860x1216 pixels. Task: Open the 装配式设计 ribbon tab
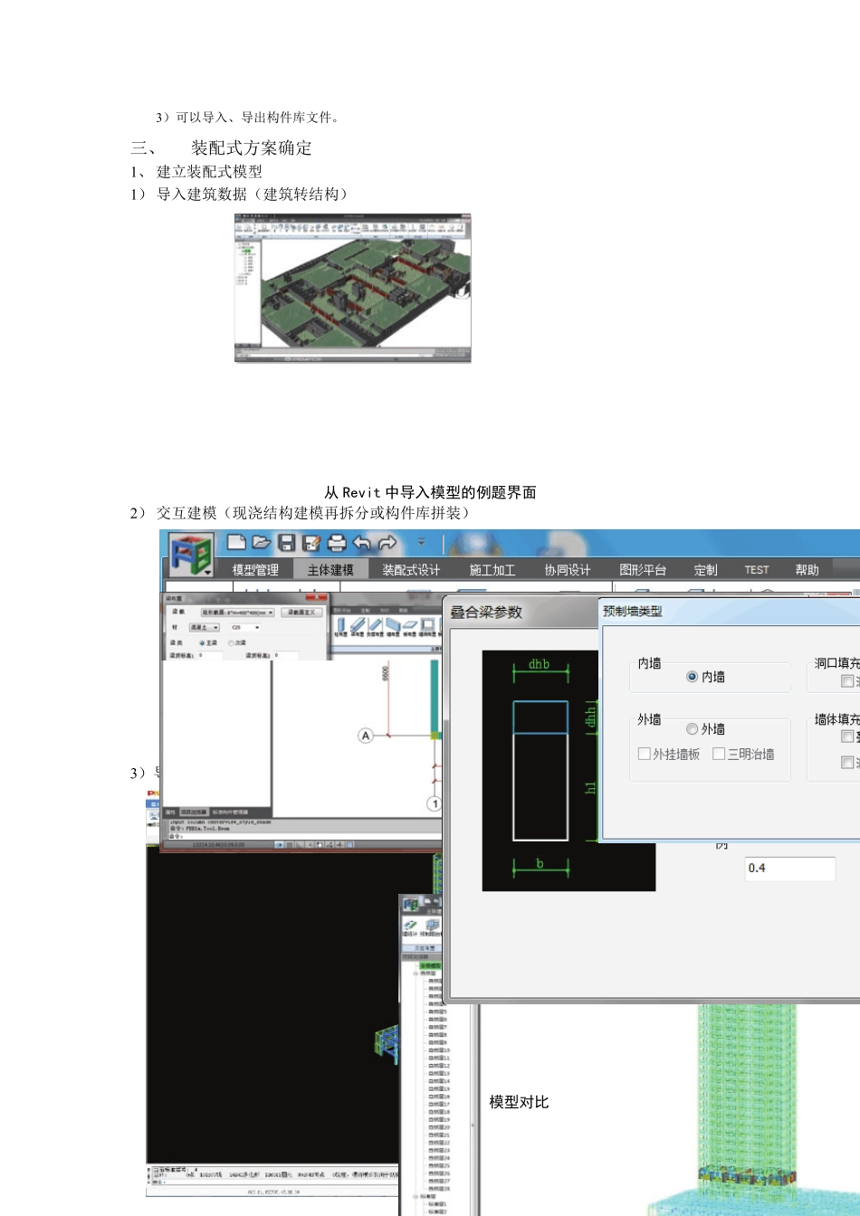(x=410, y=569)
